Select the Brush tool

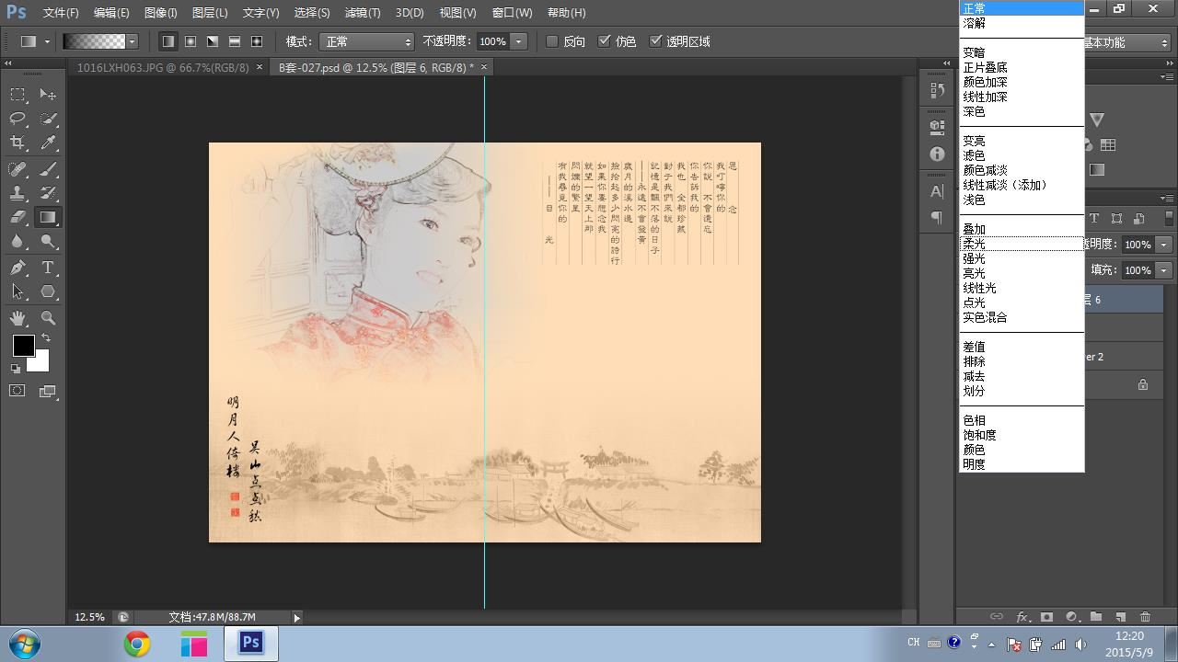48,169
